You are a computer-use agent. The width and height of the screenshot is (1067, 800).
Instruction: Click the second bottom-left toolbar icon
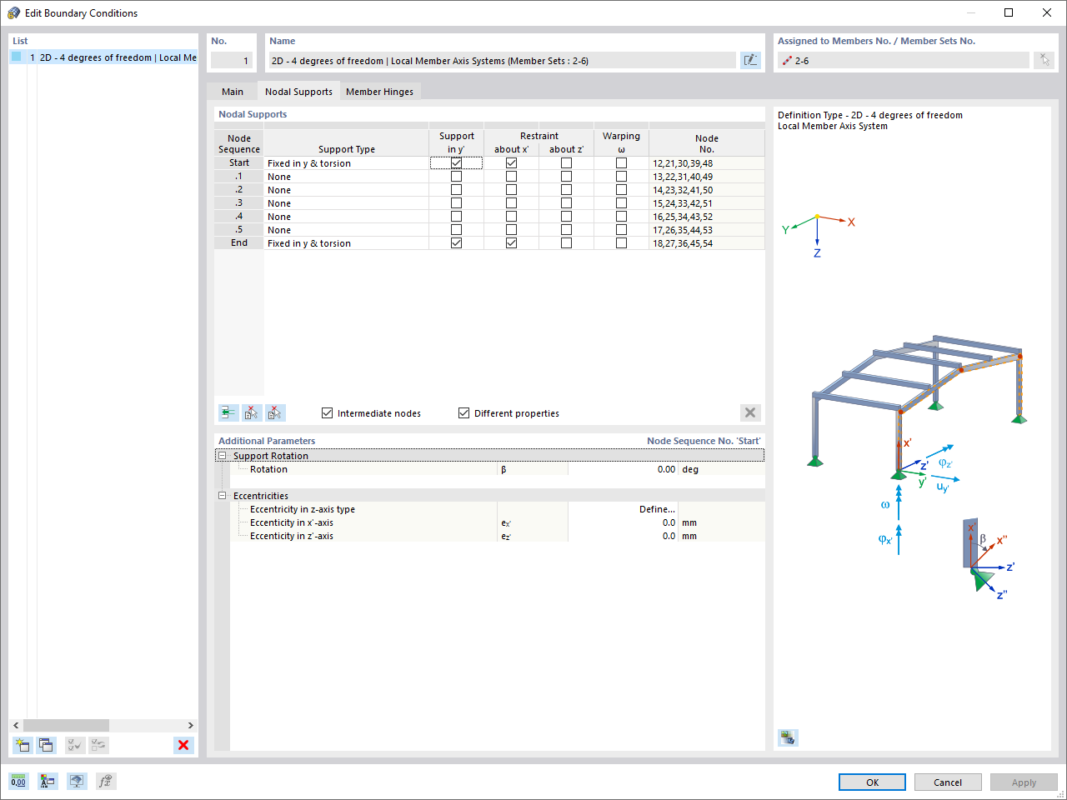click(48, 781)
